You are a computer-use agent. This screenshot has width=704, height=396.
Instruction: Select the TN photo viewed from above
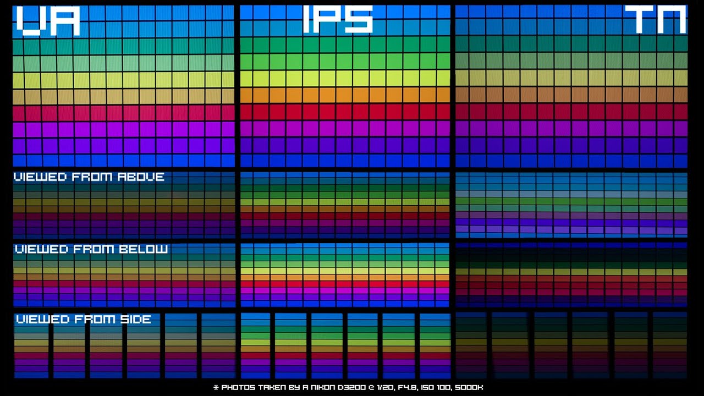coord(571,205)
